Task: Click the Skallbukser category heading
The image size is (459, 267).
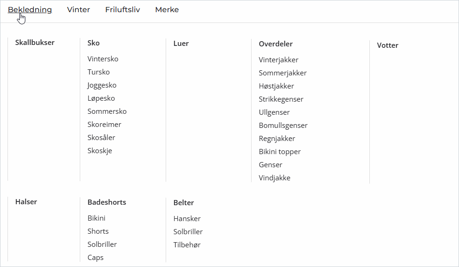Action: click(x=35, y=43)
